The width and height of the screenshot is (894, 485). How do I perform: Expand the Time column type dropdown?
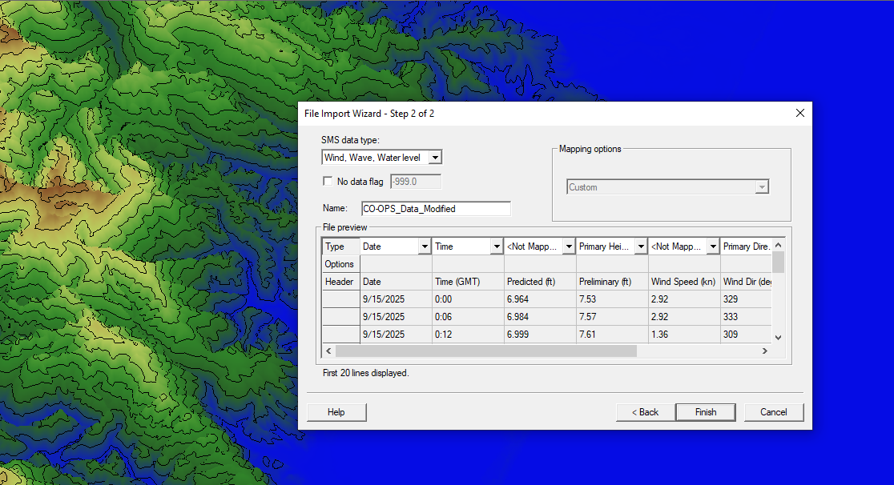click(496, 247)
